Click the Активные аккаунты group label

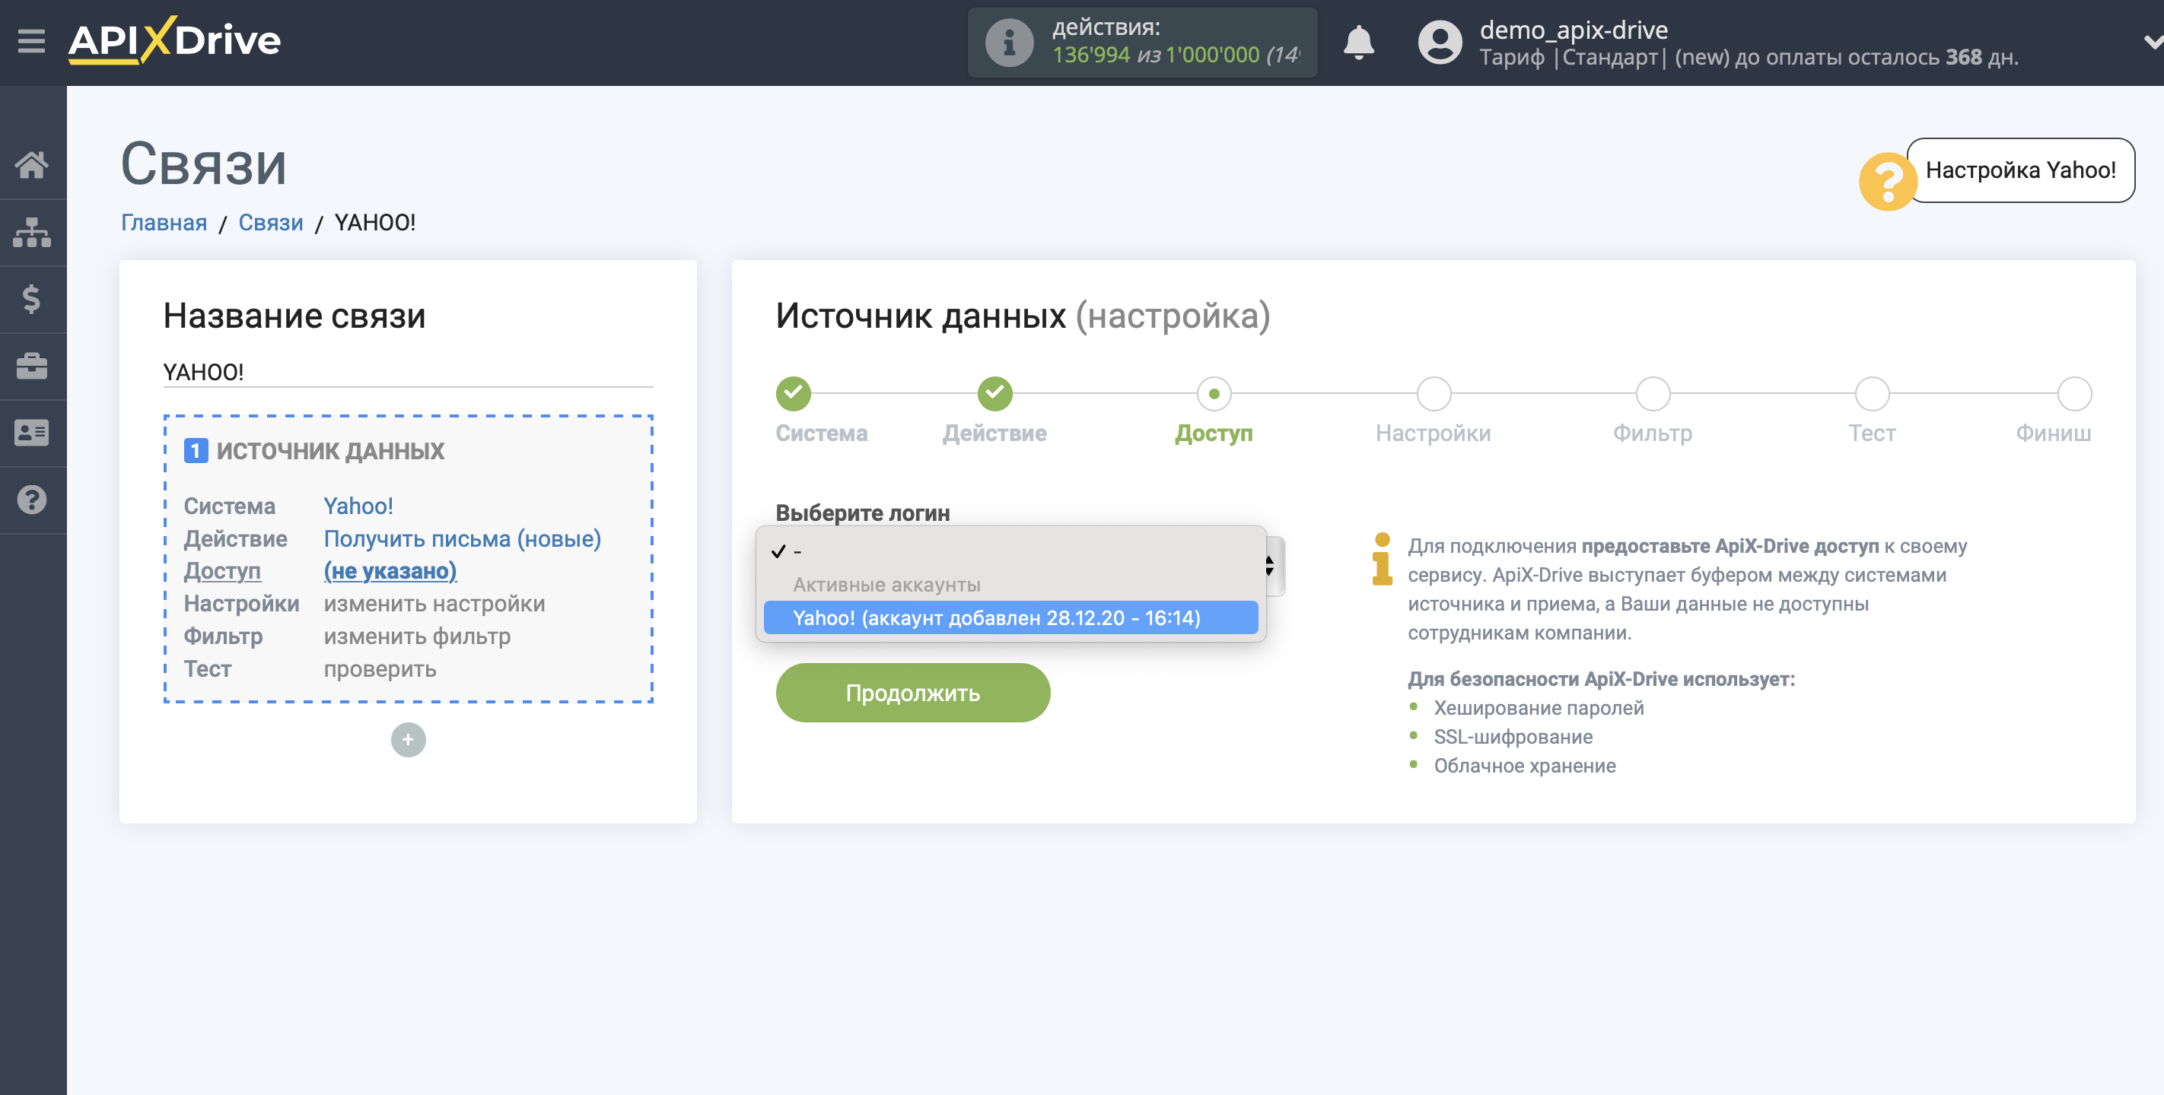coord(886,585)
